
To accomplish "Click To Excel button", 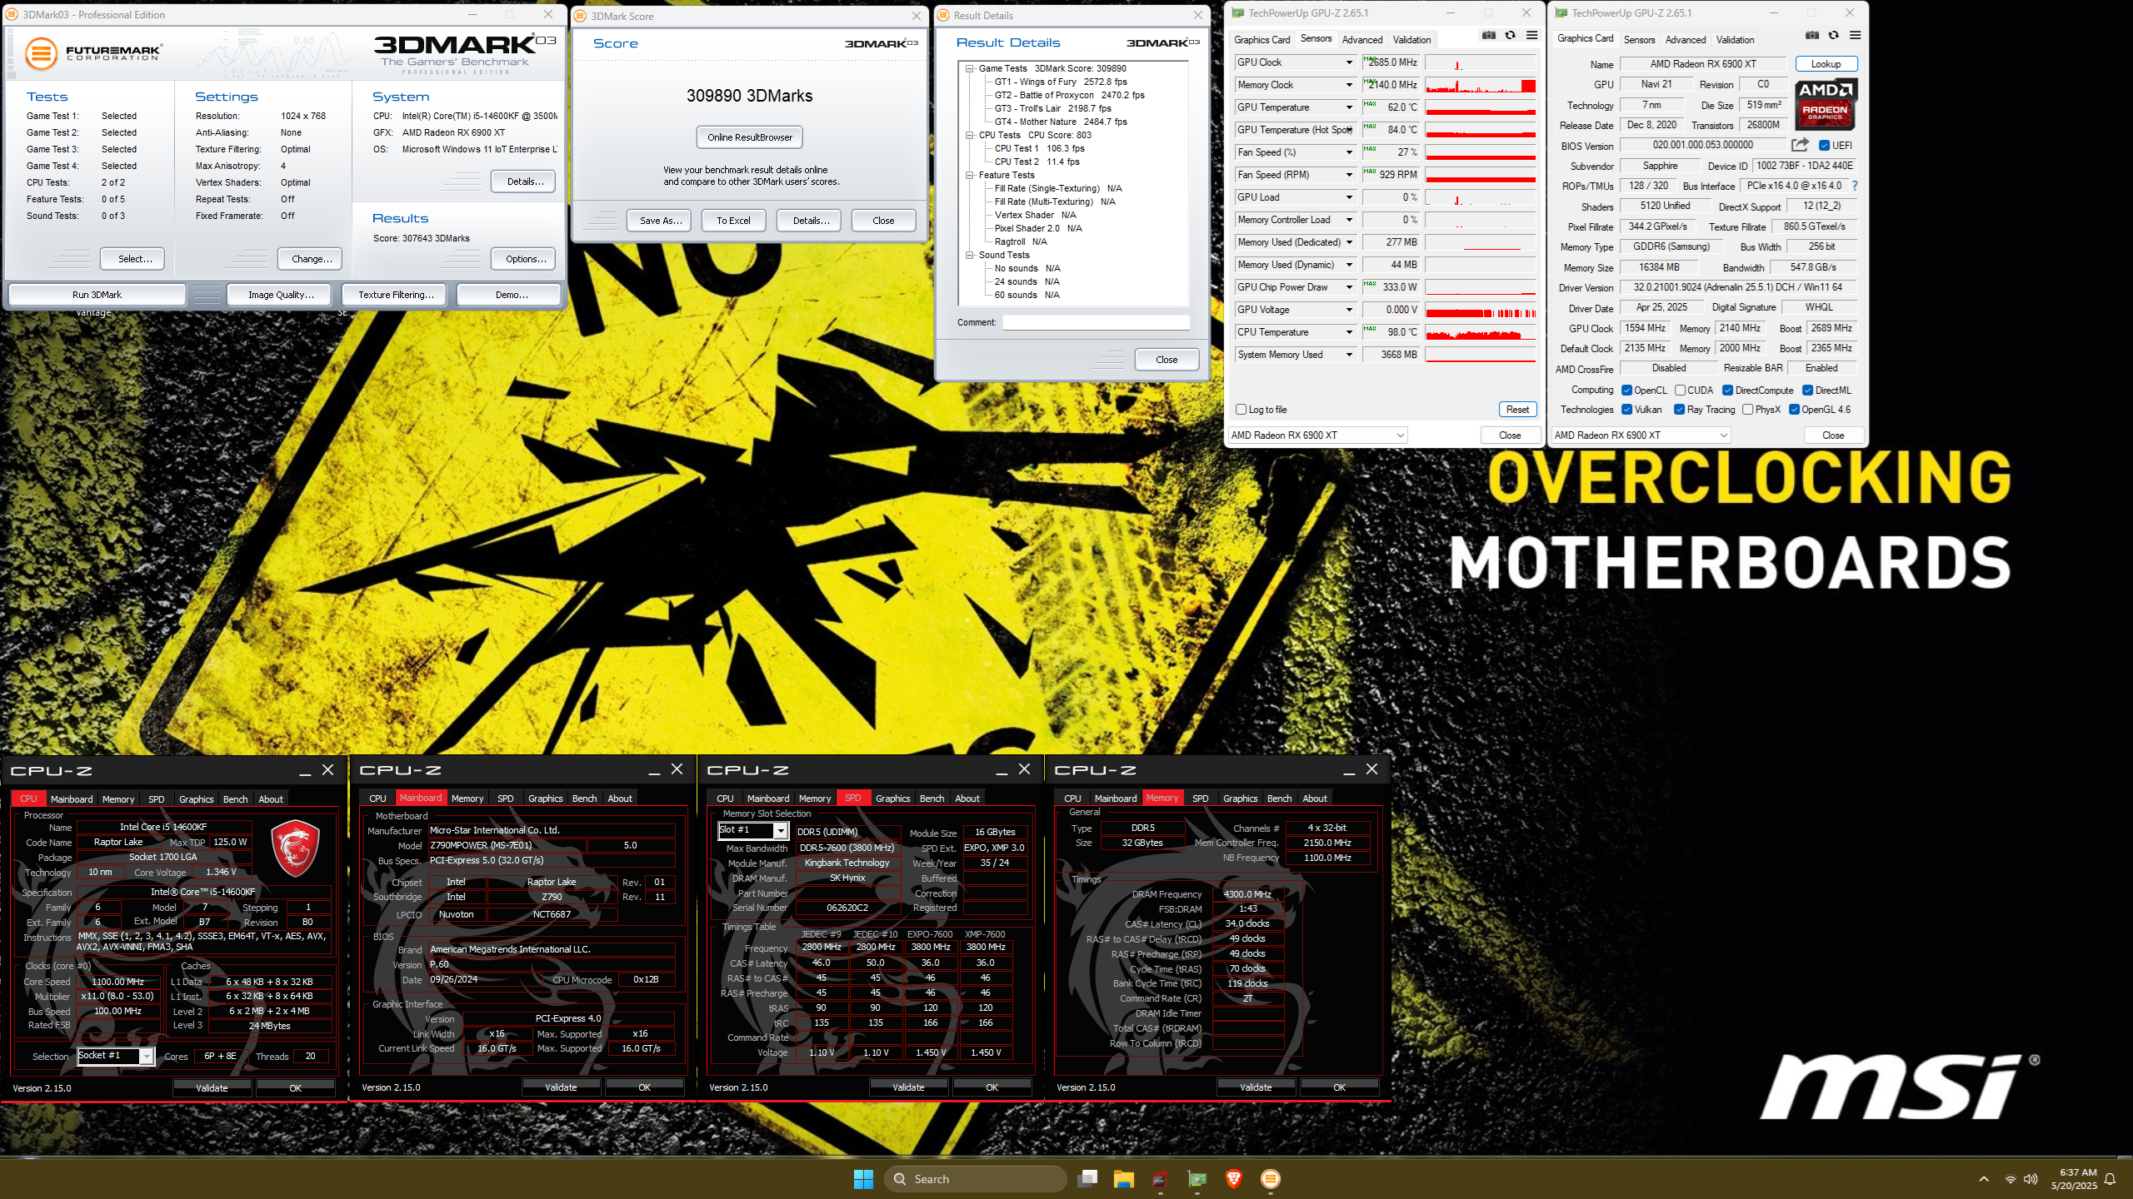I will [x=733, y=221].
